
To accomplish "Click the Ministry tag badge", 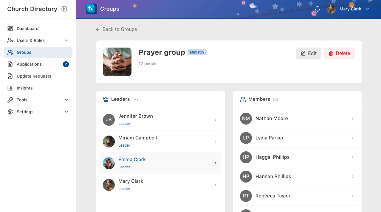I will tap(197, 52).
